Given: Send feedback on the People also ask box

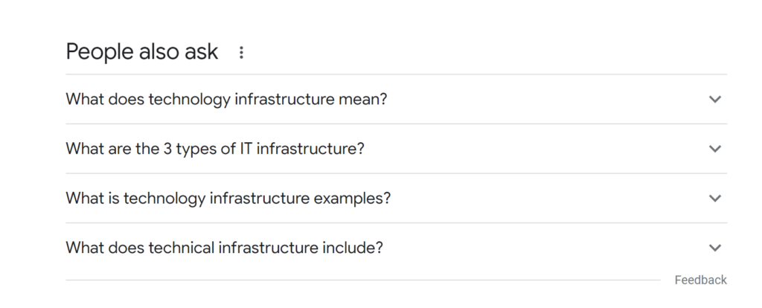Looking at the screenshot, I should pos(700,280).
